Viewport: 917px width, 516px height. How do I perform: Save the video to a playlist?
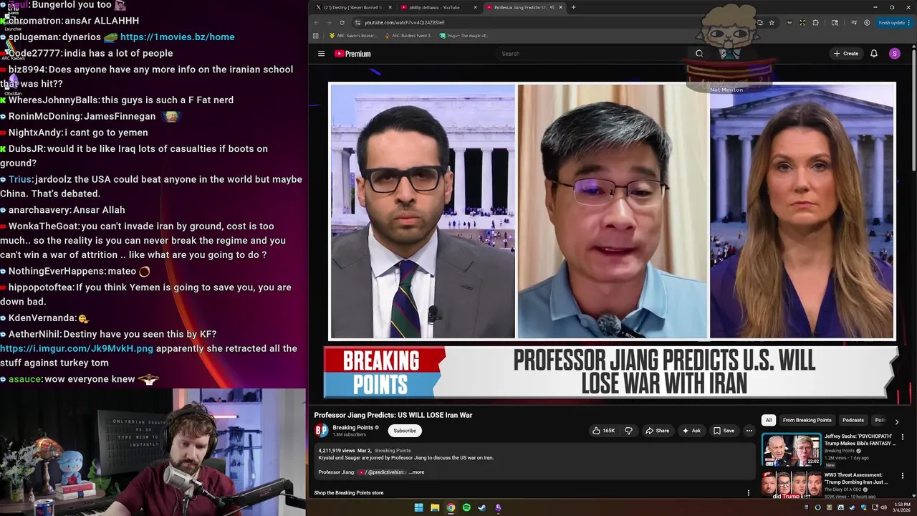coord(724,431)
